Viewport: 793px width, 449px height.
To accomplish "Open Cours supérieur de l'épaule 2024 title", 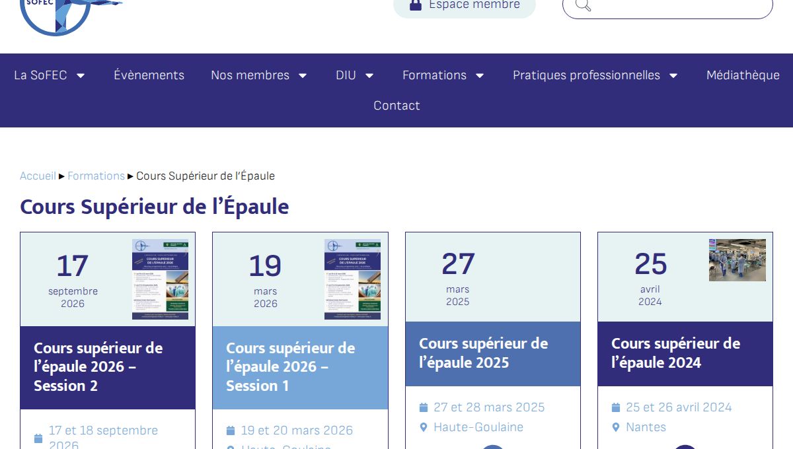I will tap(675, 353).
